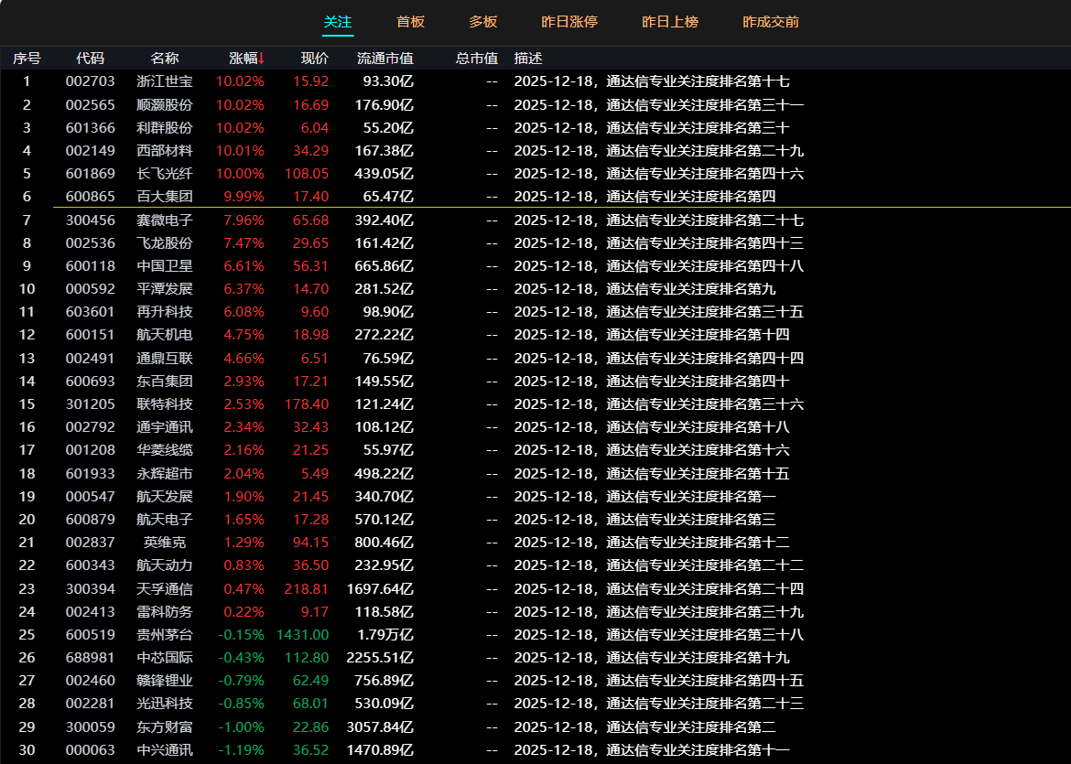The height and width of the screenshot is (764, 1071).
Task: Select the 中芯国际 stock entry
Action: (x=165, y=658)
